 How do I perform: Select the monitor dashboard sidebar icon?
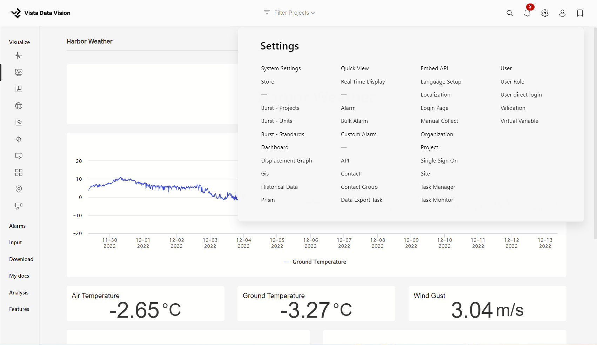pos(19,72)
